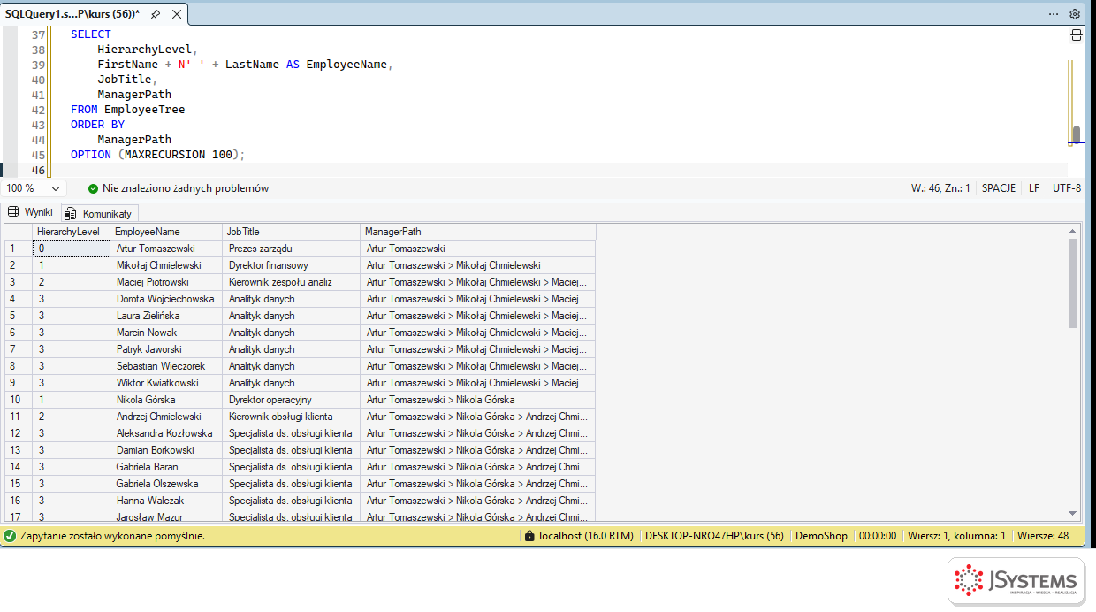Open the document settings gear
1096x612 pixels.
tap(1075, 14)
